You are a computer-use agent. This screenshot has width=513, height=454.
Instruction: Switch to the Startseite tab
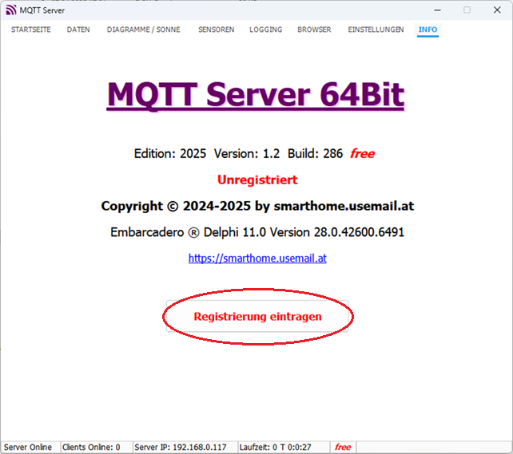coord(30,30)
